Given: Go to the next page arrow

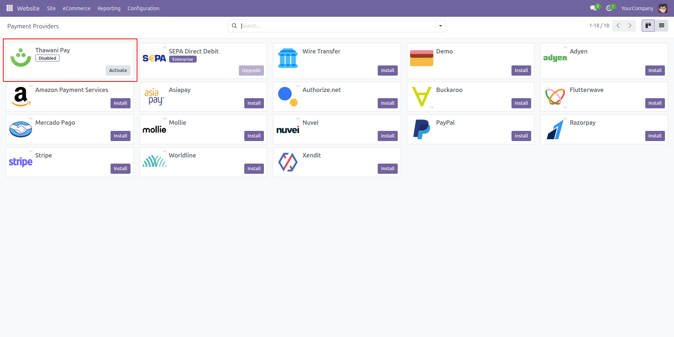Looking at the screenshot, I should pos(630,26).
